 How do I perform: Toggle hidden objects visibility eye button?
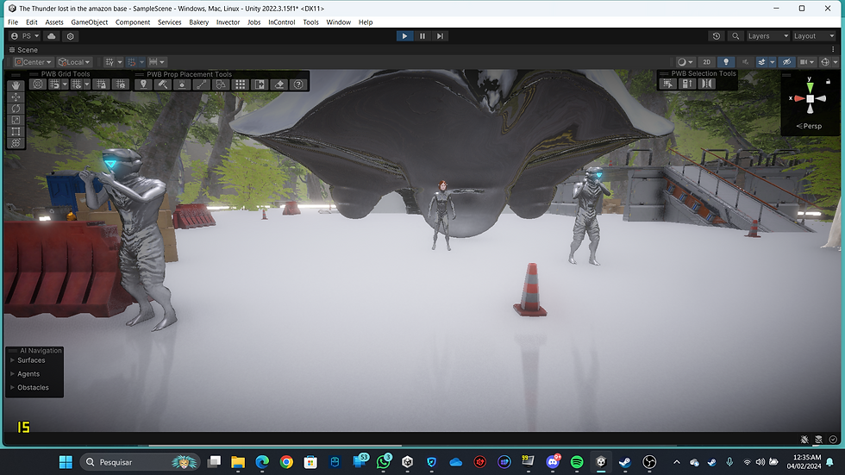(x=786, y=62)
